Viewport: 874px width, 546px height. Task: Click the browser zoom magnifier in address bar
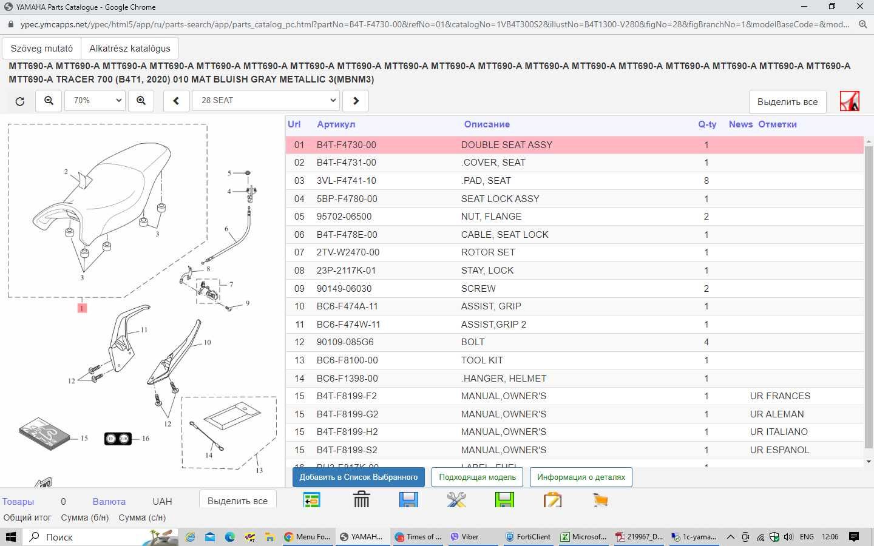coord(862,24)
